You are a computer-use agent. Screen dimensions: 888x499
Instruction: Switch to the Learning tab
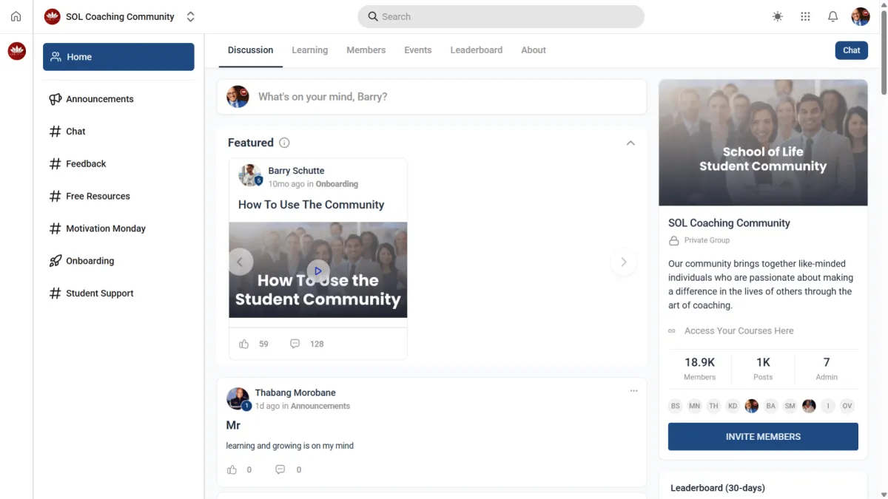[309, 50]
